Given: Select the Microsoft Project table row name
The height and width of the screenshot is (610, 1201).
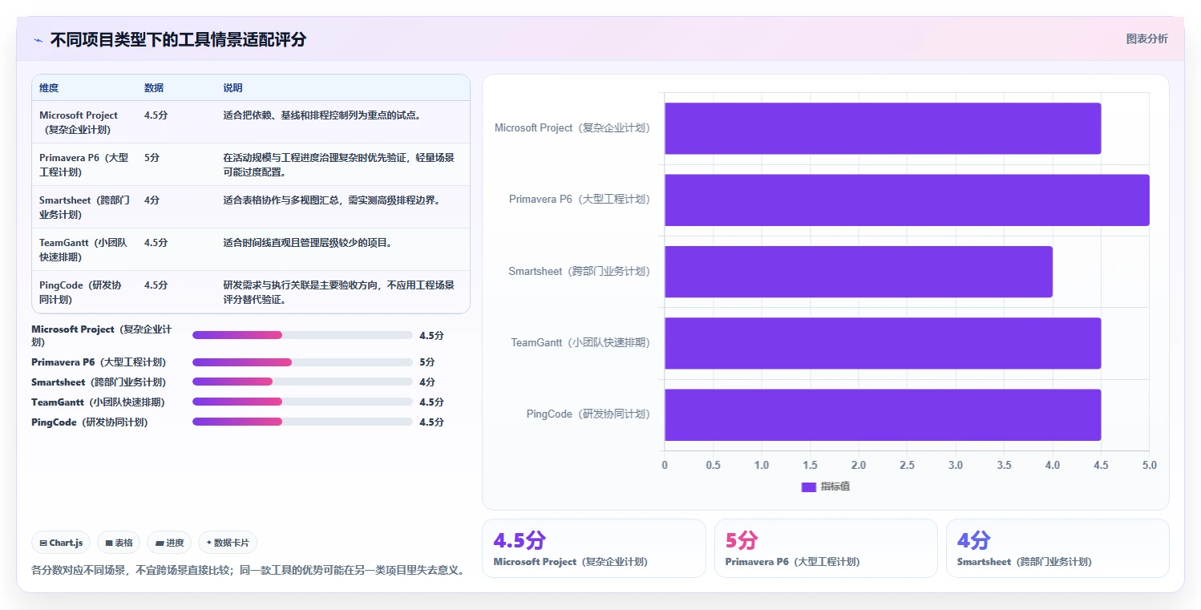Looking at the screenshot, I should click(x=79, y=122).
